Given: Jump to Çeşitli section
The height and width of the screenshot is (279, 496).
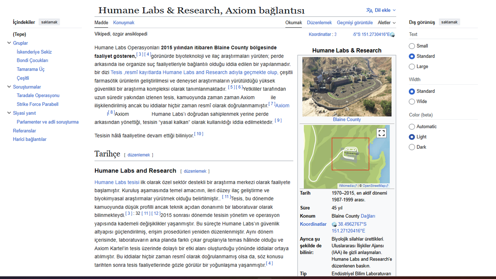Looking at the screenshot, I should pos(23,78).
